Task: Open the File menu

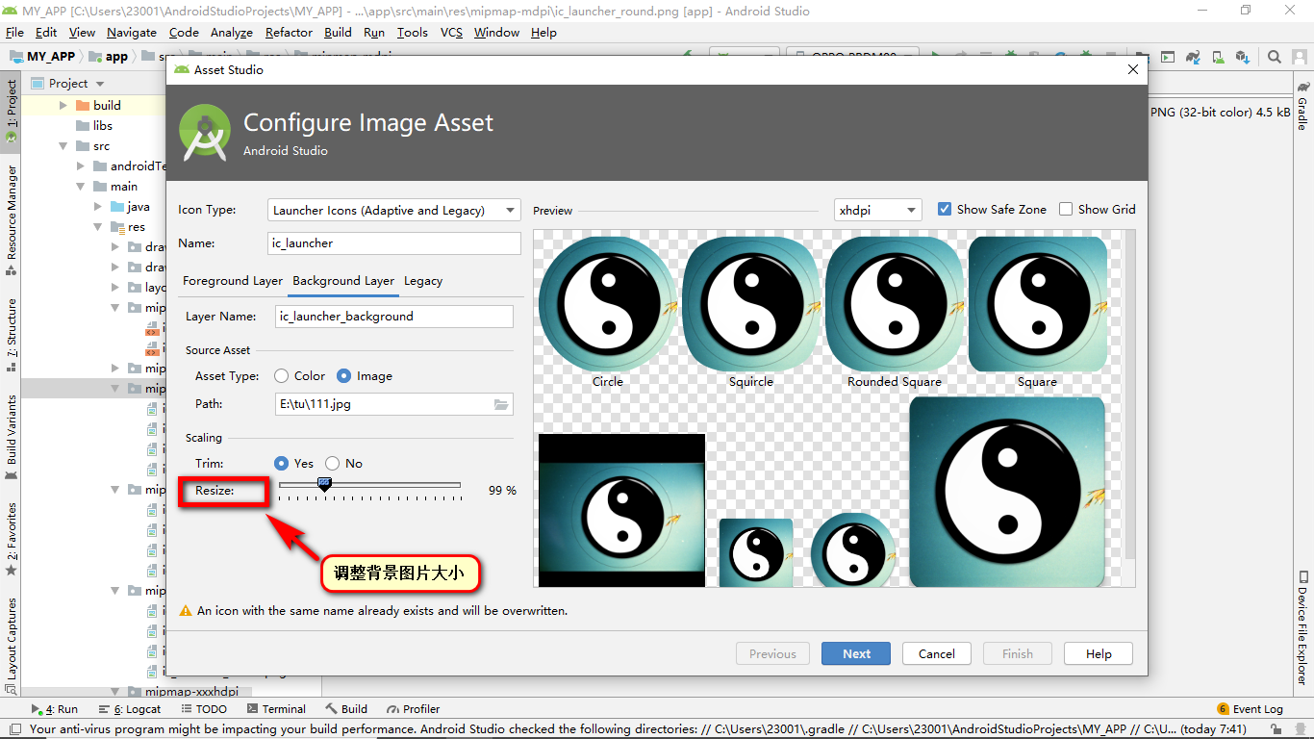Action: [x=14, y=32]
